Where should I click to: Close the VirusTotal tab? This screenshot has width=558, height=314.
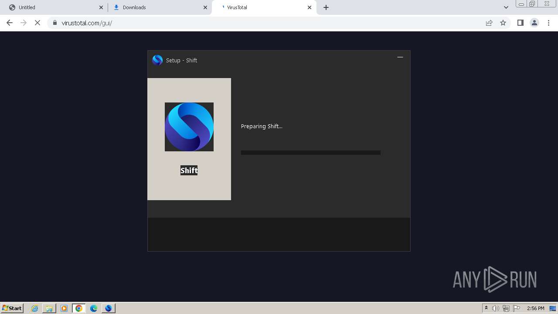coord(310,7)
